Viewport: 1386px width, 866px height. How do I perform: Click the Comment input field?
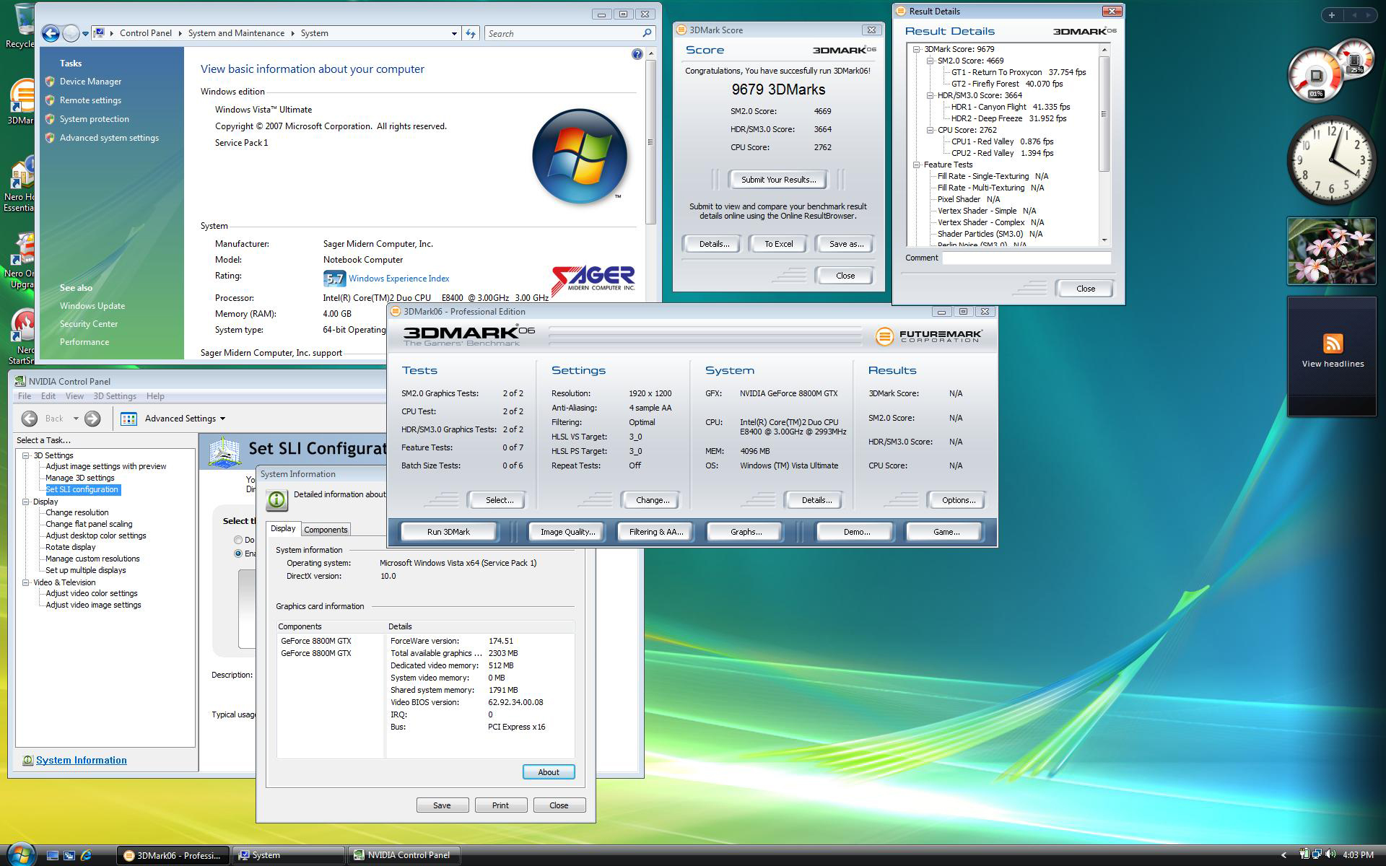[x=1027, y=258]
